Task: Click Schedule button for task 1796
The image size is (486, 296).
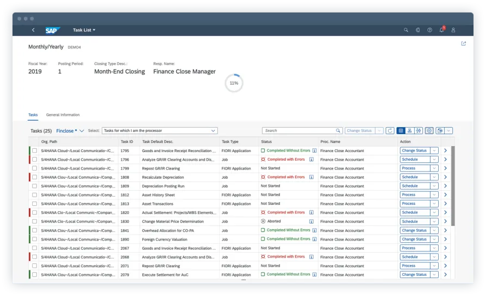Action: click(x=414, y=160)
